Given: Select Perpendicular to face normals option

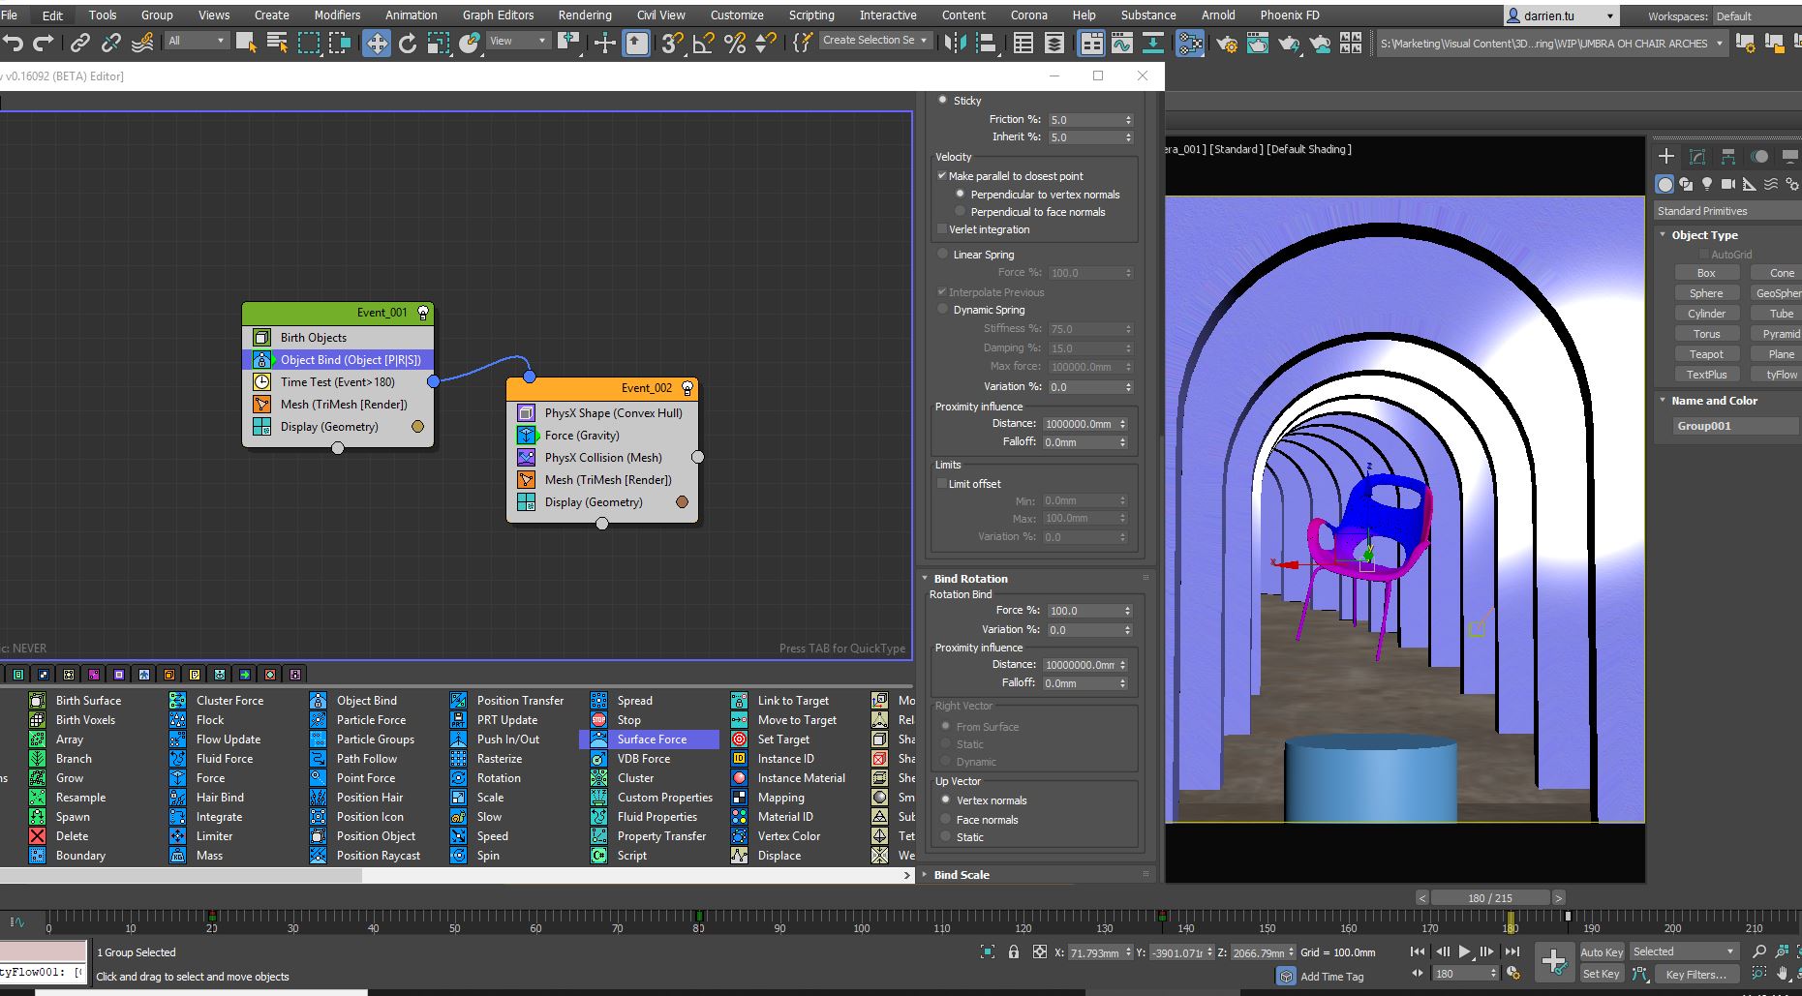Looking at the screenshot, I should (x=961, y=212).
